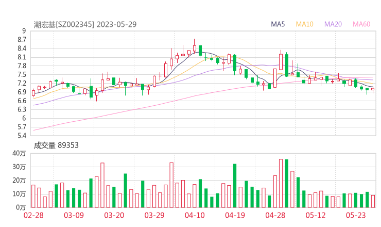Click the MA20 legend label
Image resolution: width=381 pixels, height=227 pixels.
pos(333,24)
